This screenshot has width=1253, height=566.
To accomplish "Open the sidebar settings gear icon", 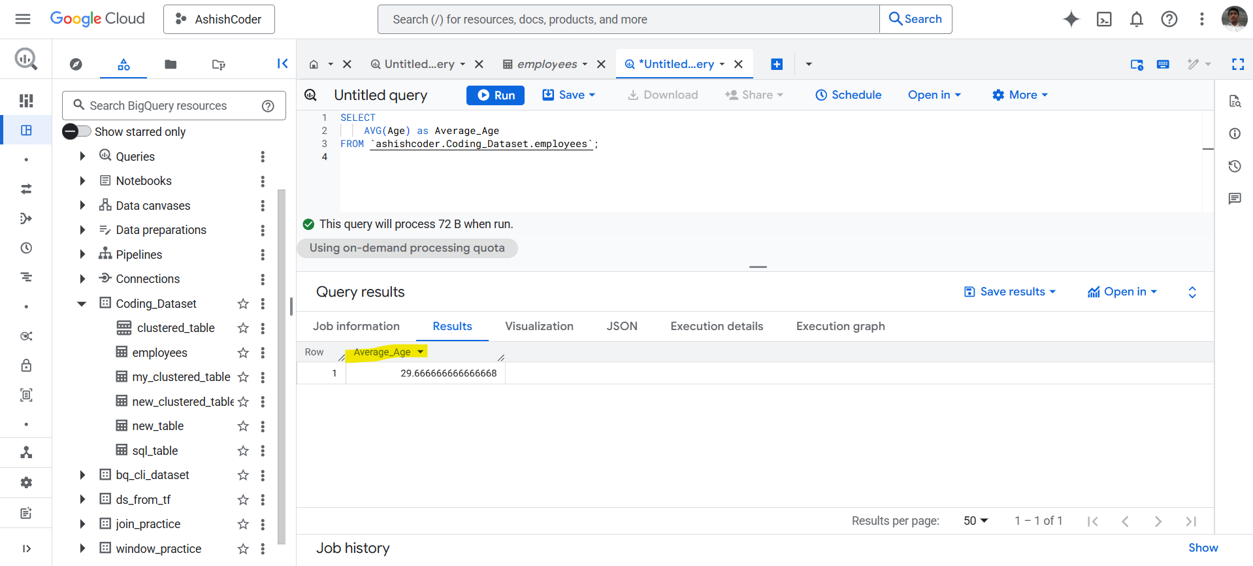I will point(26,482).
